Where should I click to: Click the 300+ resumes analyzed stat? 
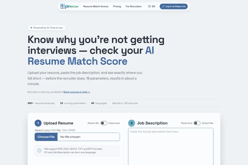point(41,103)
